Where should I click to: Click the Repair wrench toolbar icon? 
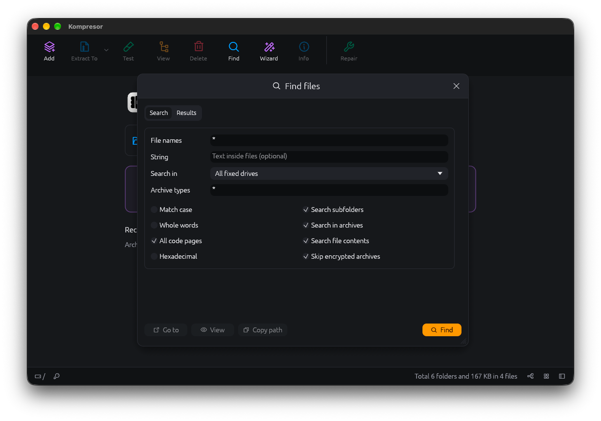pyautogui.click(x=349, y=47)
